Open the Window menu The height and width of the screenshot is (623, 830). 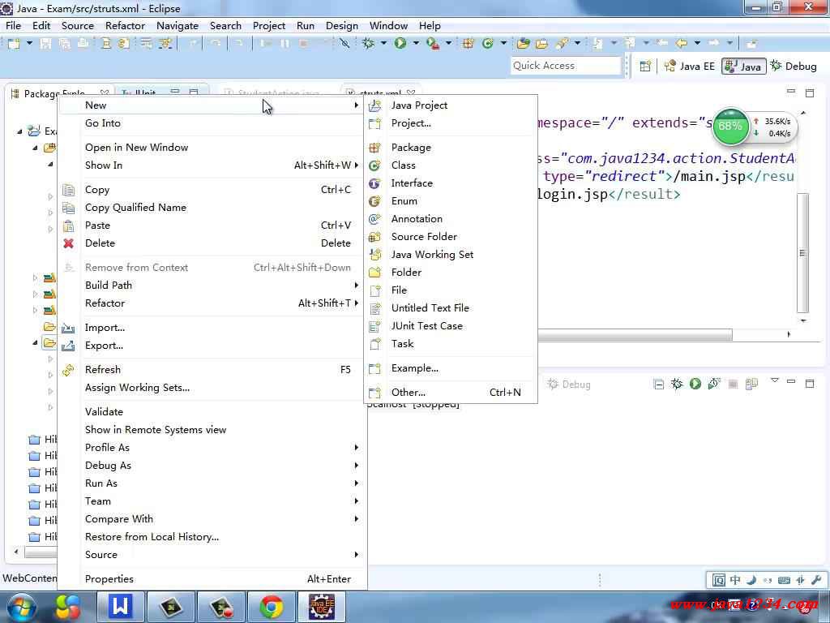pos(388,25)
